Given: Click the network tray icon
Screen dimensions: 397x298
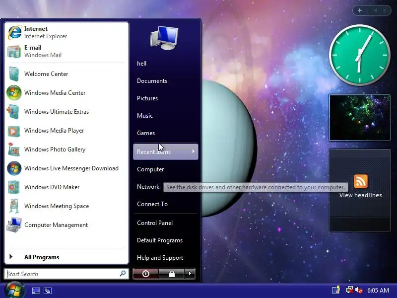Looking at the screenshot, I should click(350, 290).
